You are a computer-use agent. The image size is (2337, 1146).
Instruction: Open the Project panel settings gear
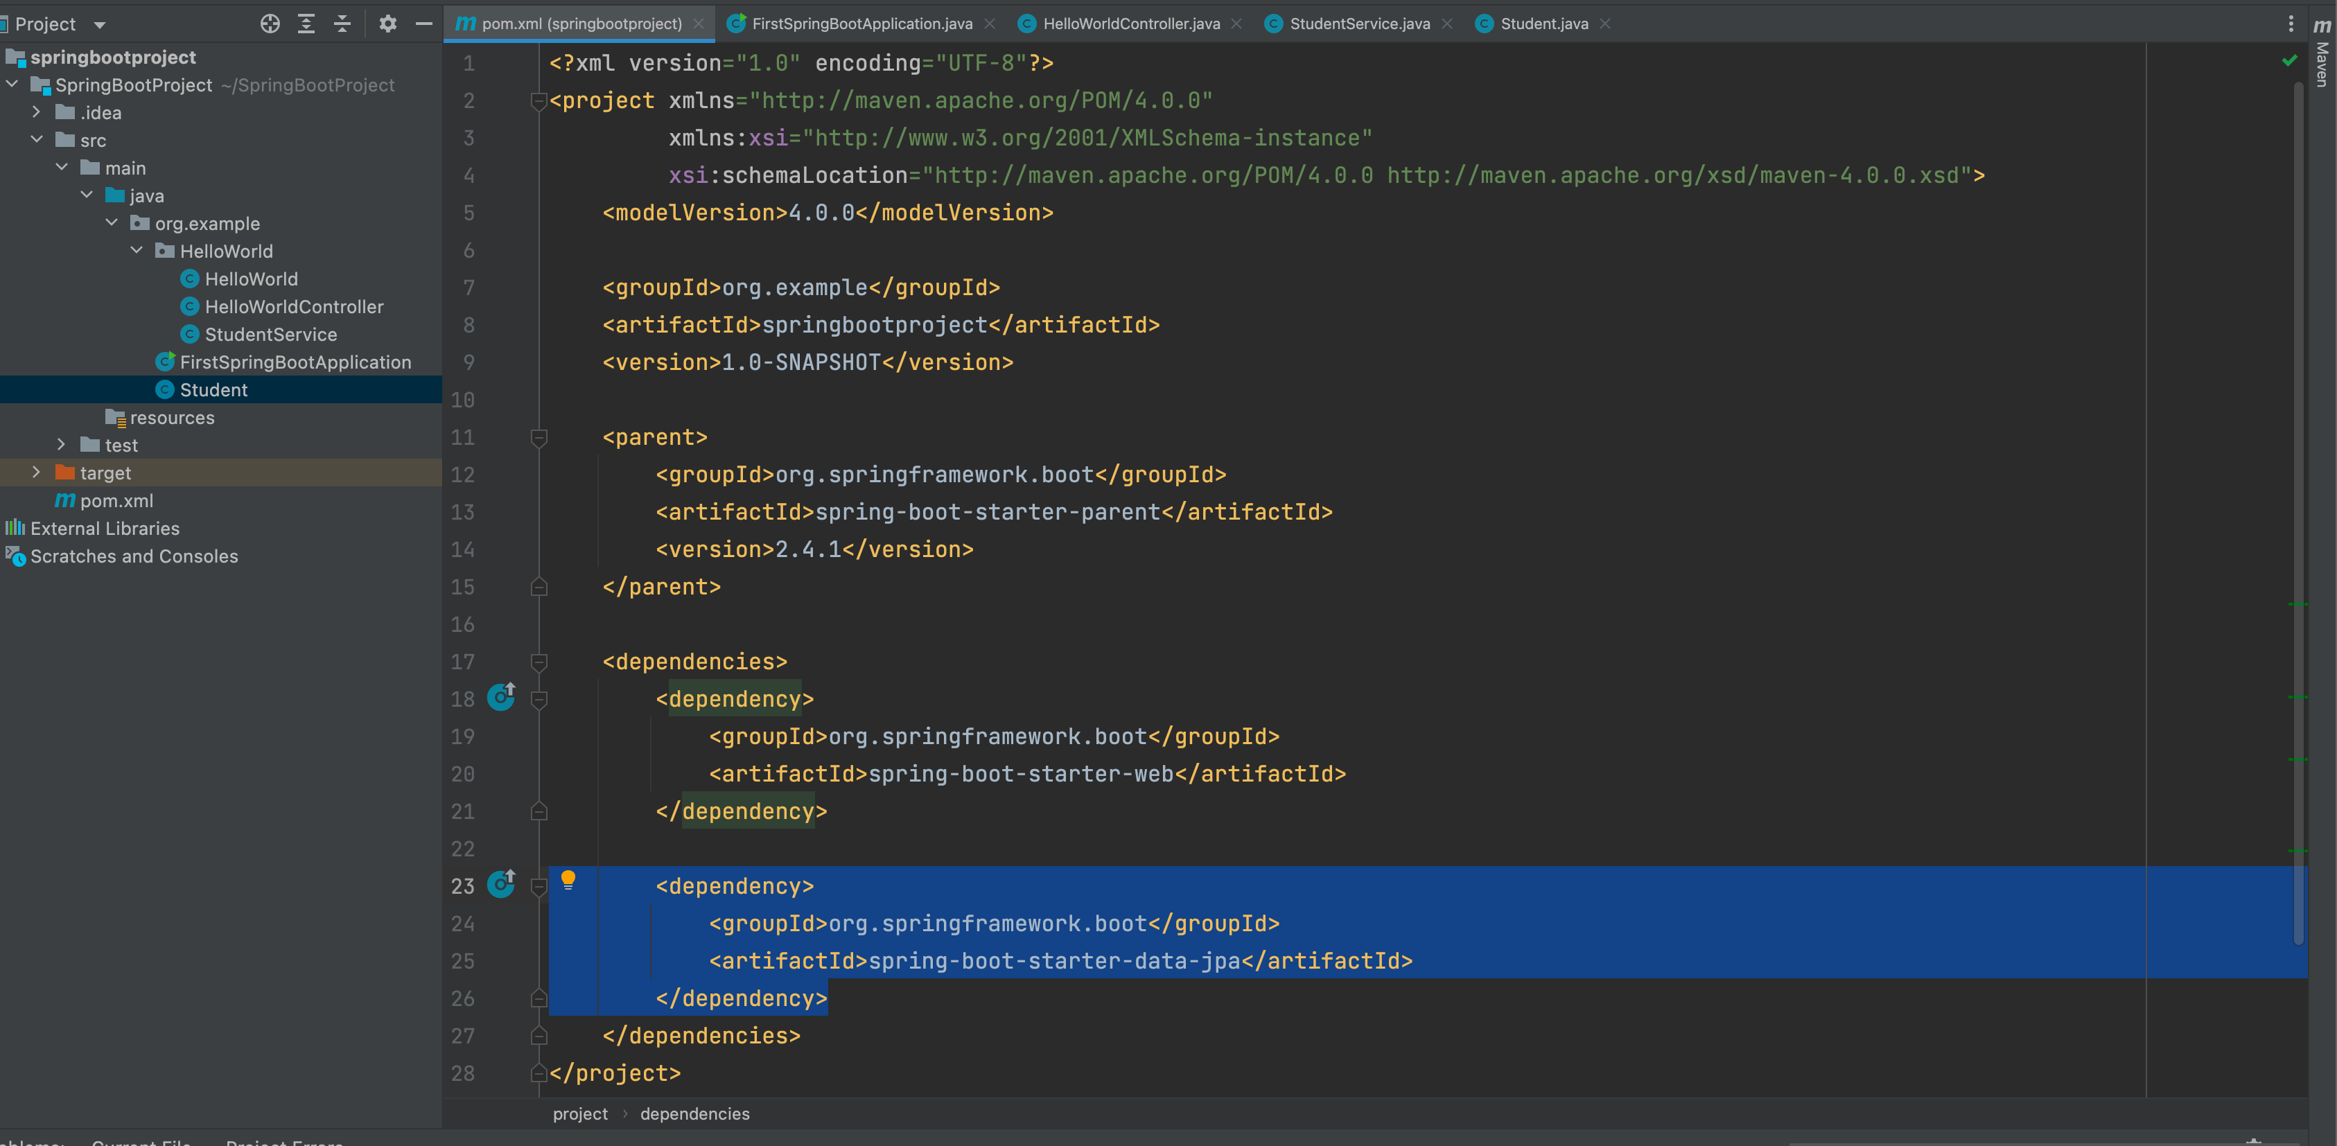coord(387,24)
